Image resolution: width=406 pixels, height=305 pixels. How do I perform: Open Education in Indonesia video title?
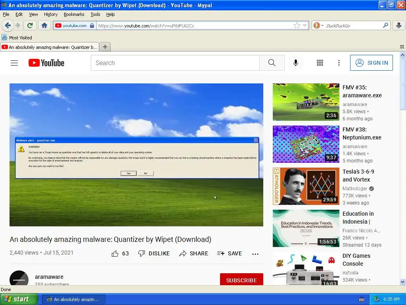tap(358, 218)
